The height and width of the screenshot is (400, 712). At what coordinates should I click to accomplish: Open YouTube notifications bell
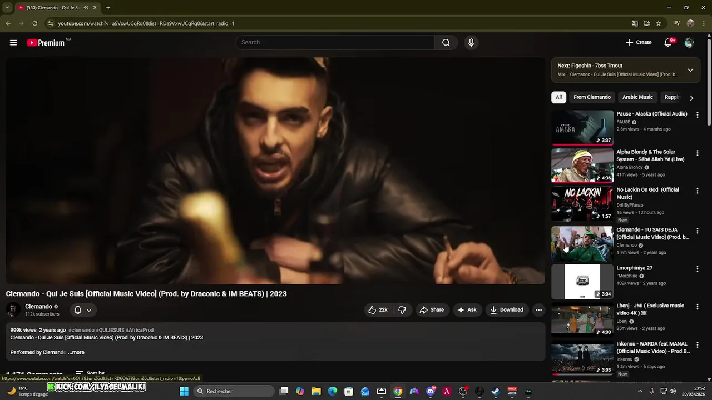click(669, 43)
